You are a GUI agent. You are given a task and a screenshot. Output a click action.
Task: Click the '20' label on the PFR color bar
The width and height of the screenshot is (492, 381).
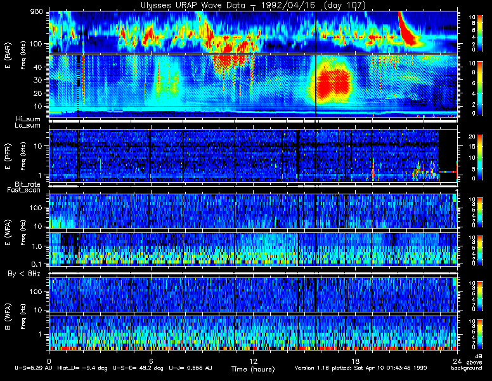pos(472,137)
